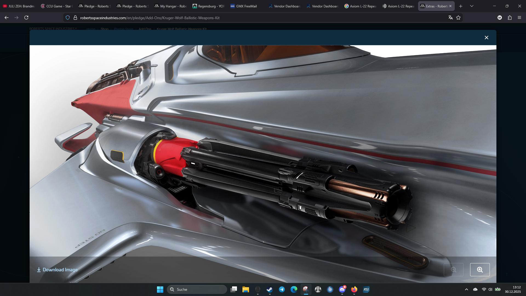The width and height of the screenshot is (526, 296).
Task: Select the translate page icon in the address bar
Action: pyautogui.click(x=450, y=17)
